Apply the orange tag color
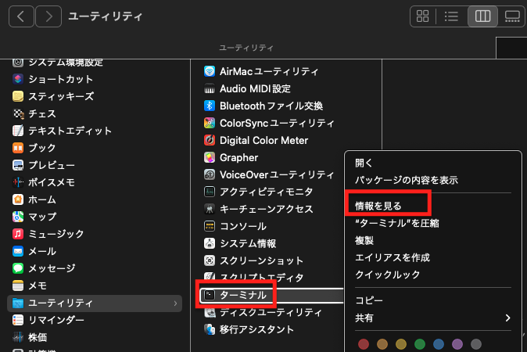Image resolution: width=527 pixels, height=352 pixels. pyautogui.click(x=382, y=344)
